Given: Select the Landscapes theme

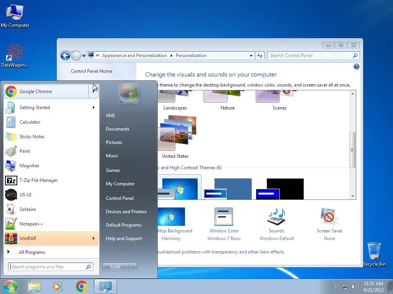Looking at the screenshot, I should 175,101.
